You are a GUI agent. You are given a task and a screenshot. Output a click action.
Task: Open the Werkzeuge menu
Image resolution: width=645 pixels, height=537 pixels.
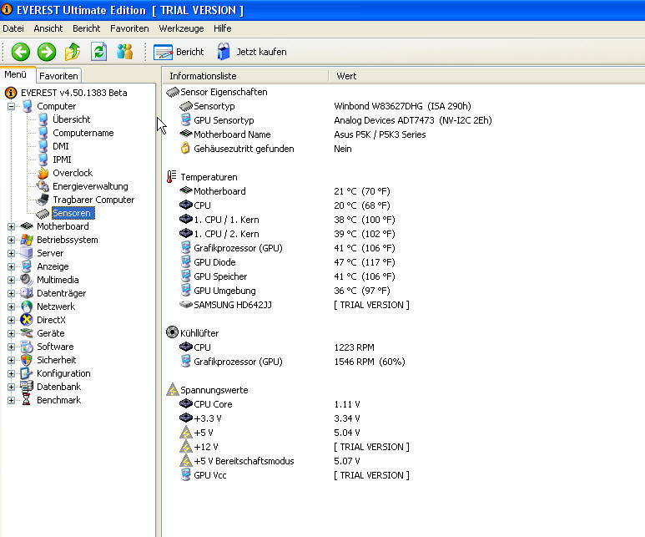[x=181, y=28]
